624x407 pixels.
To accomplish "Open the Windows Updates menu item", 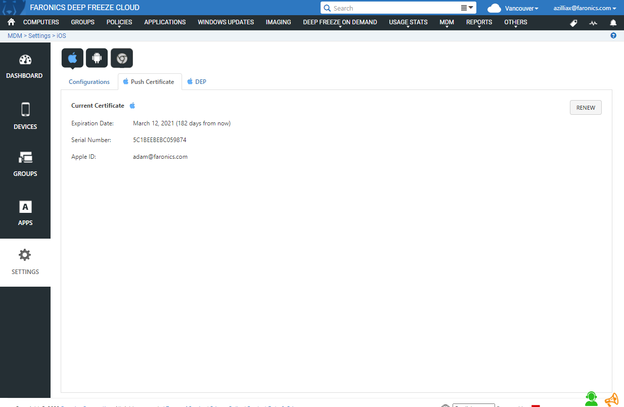I will pos(226,22).
